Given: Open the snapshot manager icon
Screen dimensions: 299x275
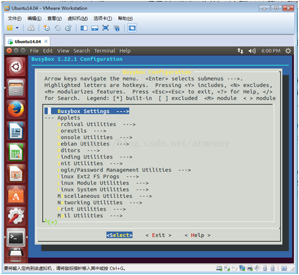Looking at the screenshot, I should [x=68, y=28].
